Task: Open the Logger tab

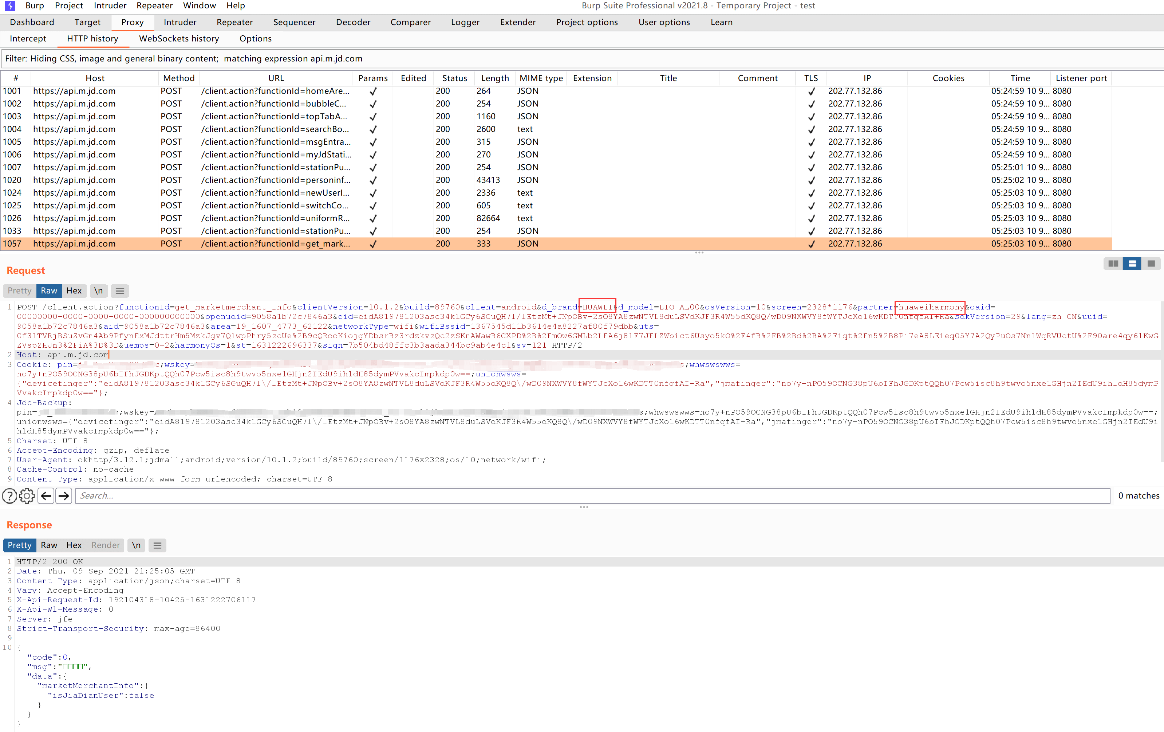Action: pos(466,22)
